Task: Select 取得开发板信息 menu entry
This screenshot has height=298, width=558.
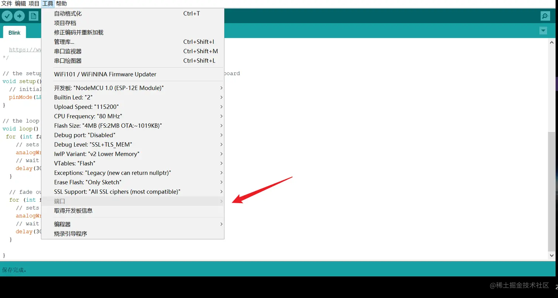Action: click(132, 210)
